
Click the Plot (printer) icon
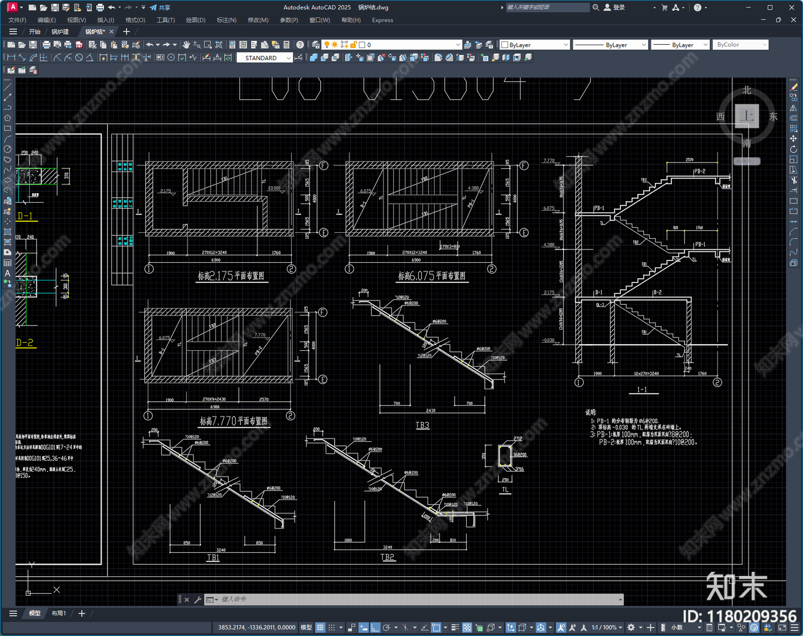(46, 45)
